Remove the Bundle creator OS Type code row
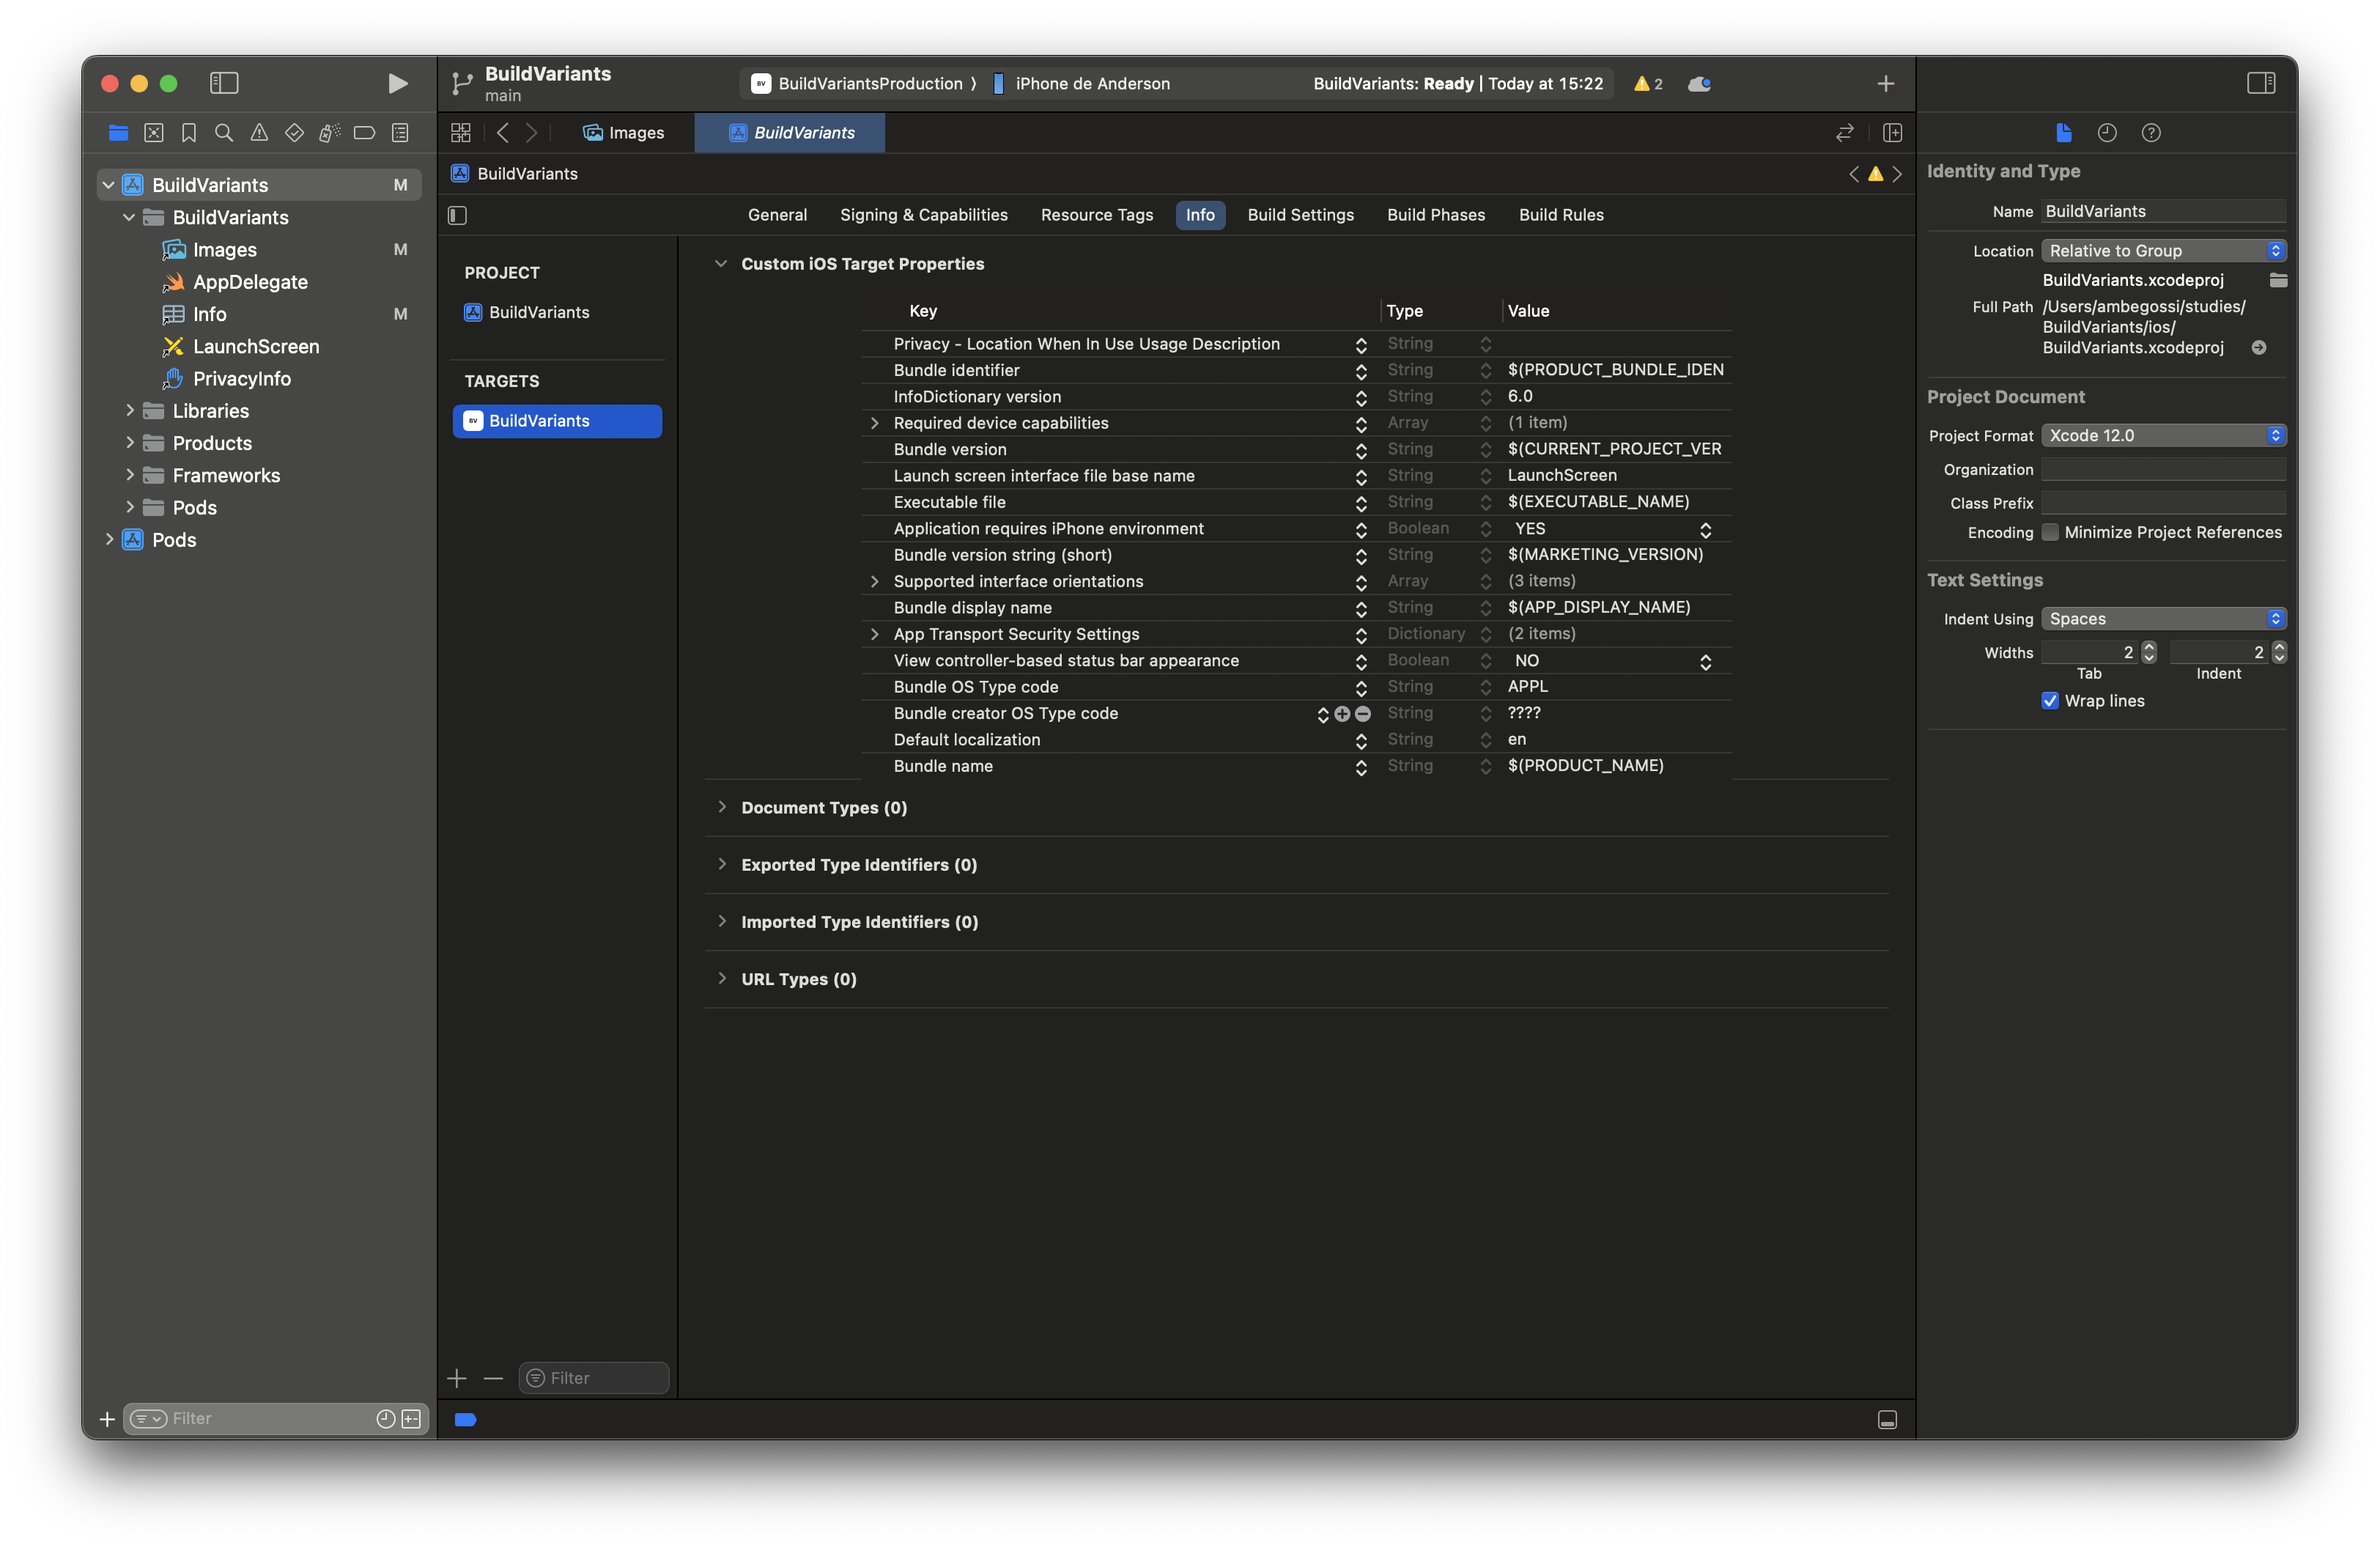This screenshot has width=2380, height=1548. (1362, 714)
